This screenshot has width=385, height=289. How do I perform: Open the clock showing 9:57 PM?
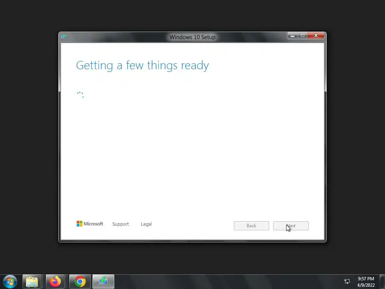pos(366,282)
